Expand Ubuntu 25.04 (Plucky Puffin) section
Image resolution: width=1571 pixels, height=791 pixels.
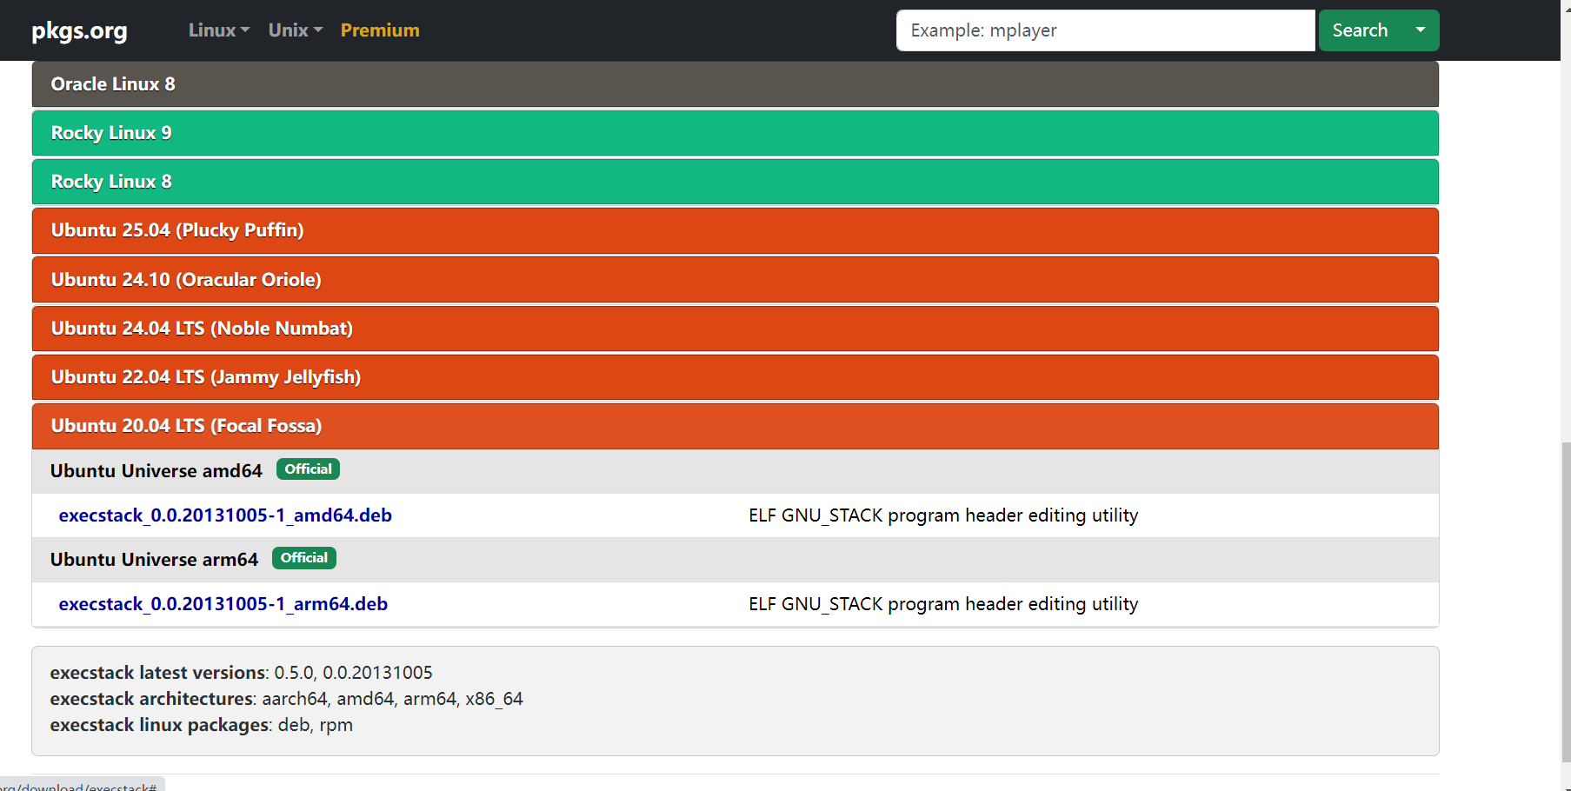736,230
